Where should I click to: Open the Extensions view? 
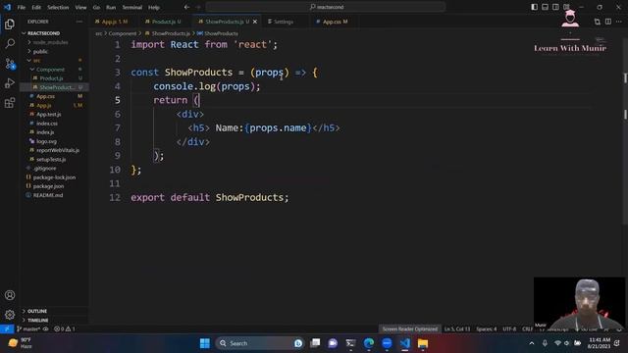pyautogui.click(x=10, y=103)
